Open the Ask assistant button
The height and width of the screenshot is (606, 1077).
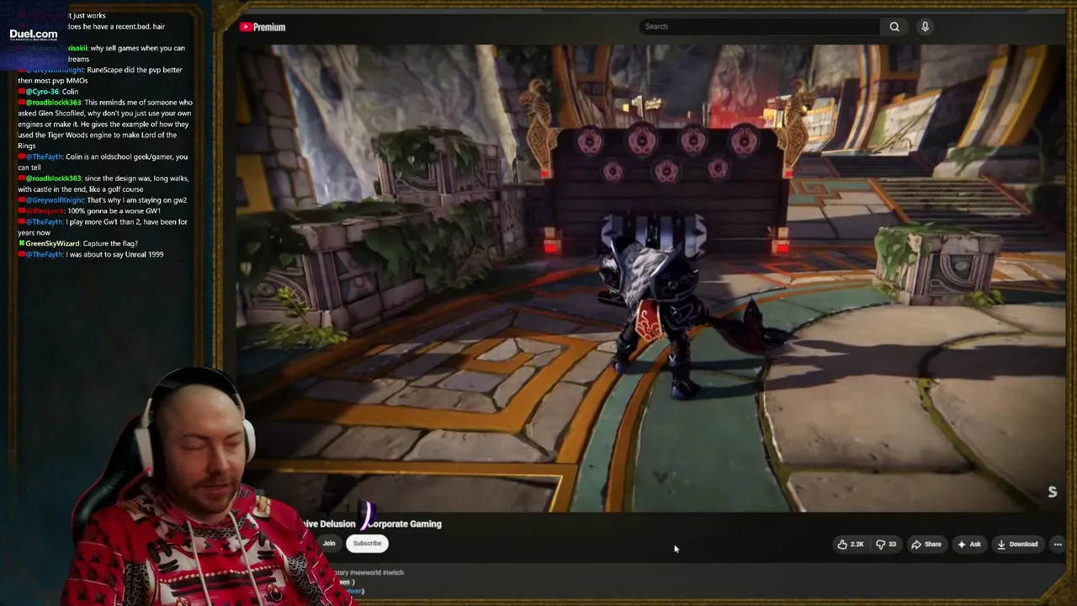969,545
